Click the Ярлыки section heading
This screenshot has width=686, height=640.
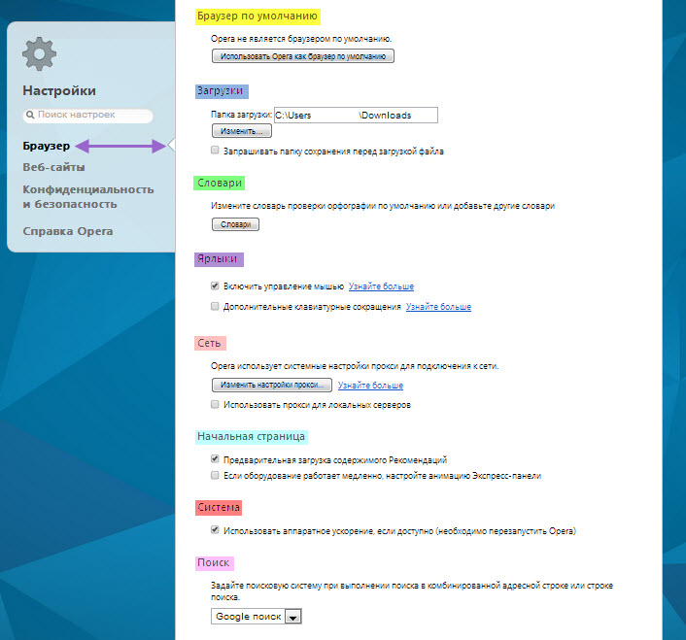(219, 259)
